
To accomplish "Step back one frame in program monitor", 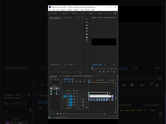I will click(100, 72).
